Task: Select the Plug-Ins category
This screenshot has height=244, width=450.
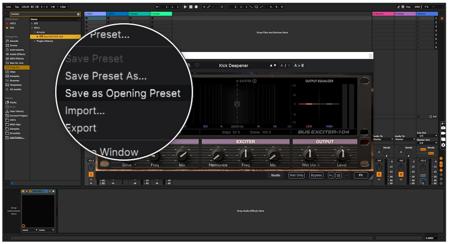Action: point(17,67)
